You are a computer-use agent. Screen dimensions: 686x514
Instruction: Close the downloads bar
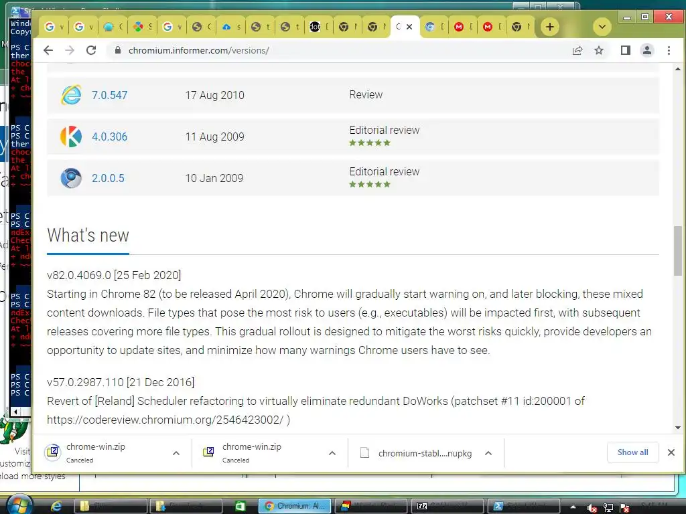point(671,452)
